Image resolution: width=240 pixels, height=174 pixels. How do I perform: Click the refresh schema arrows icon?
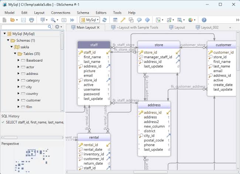coord(104,20)
